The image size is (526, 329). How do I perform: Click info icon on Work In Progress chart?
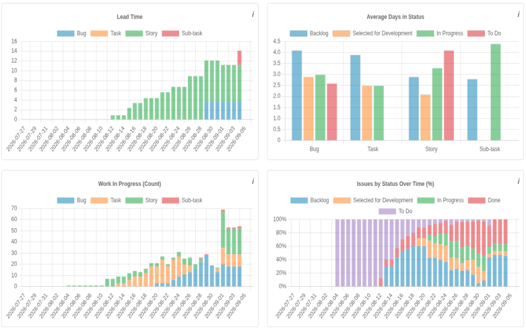click(253, 181)
